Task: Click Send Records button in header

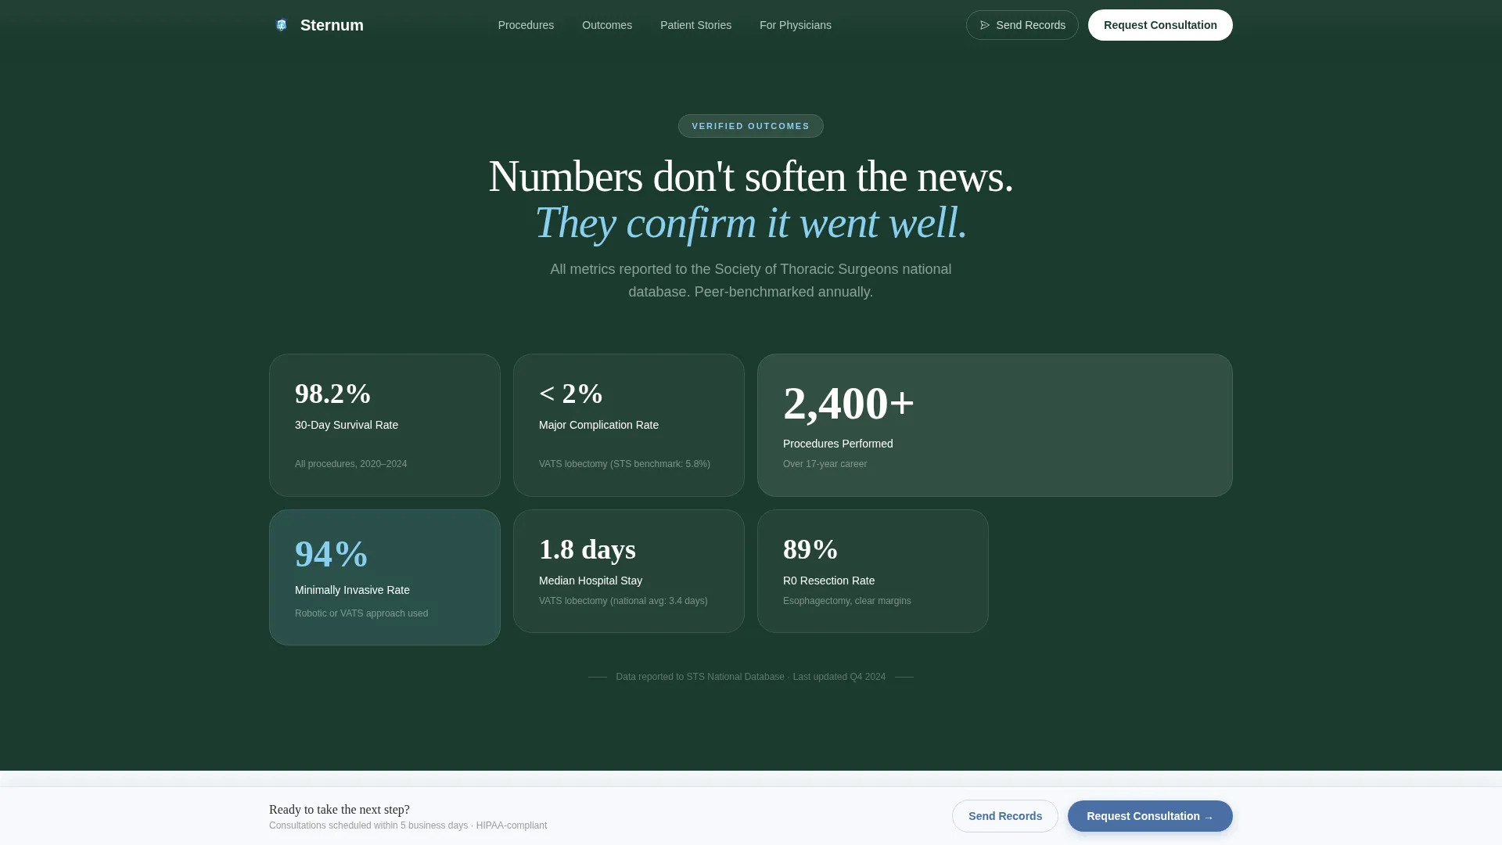Action: [x=1022, y=25]
